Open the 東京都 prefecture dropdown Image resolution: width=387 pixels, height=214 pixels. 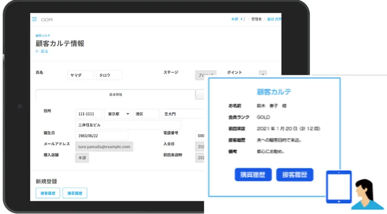click(x=117, y=114)
